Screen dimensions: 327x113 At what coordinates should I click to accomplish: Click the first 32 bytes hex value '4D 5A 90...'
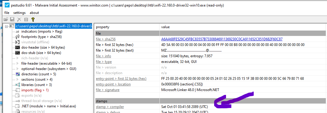(x=233, y=44)
